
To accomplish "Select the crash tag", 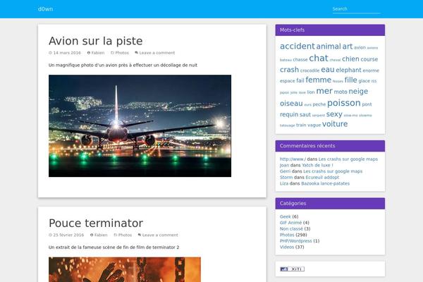I will [289, 70].
